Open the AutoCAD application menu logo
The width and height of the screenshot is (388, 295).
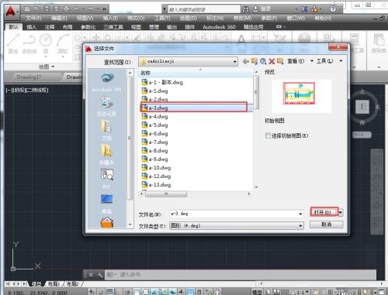(11, 12)
